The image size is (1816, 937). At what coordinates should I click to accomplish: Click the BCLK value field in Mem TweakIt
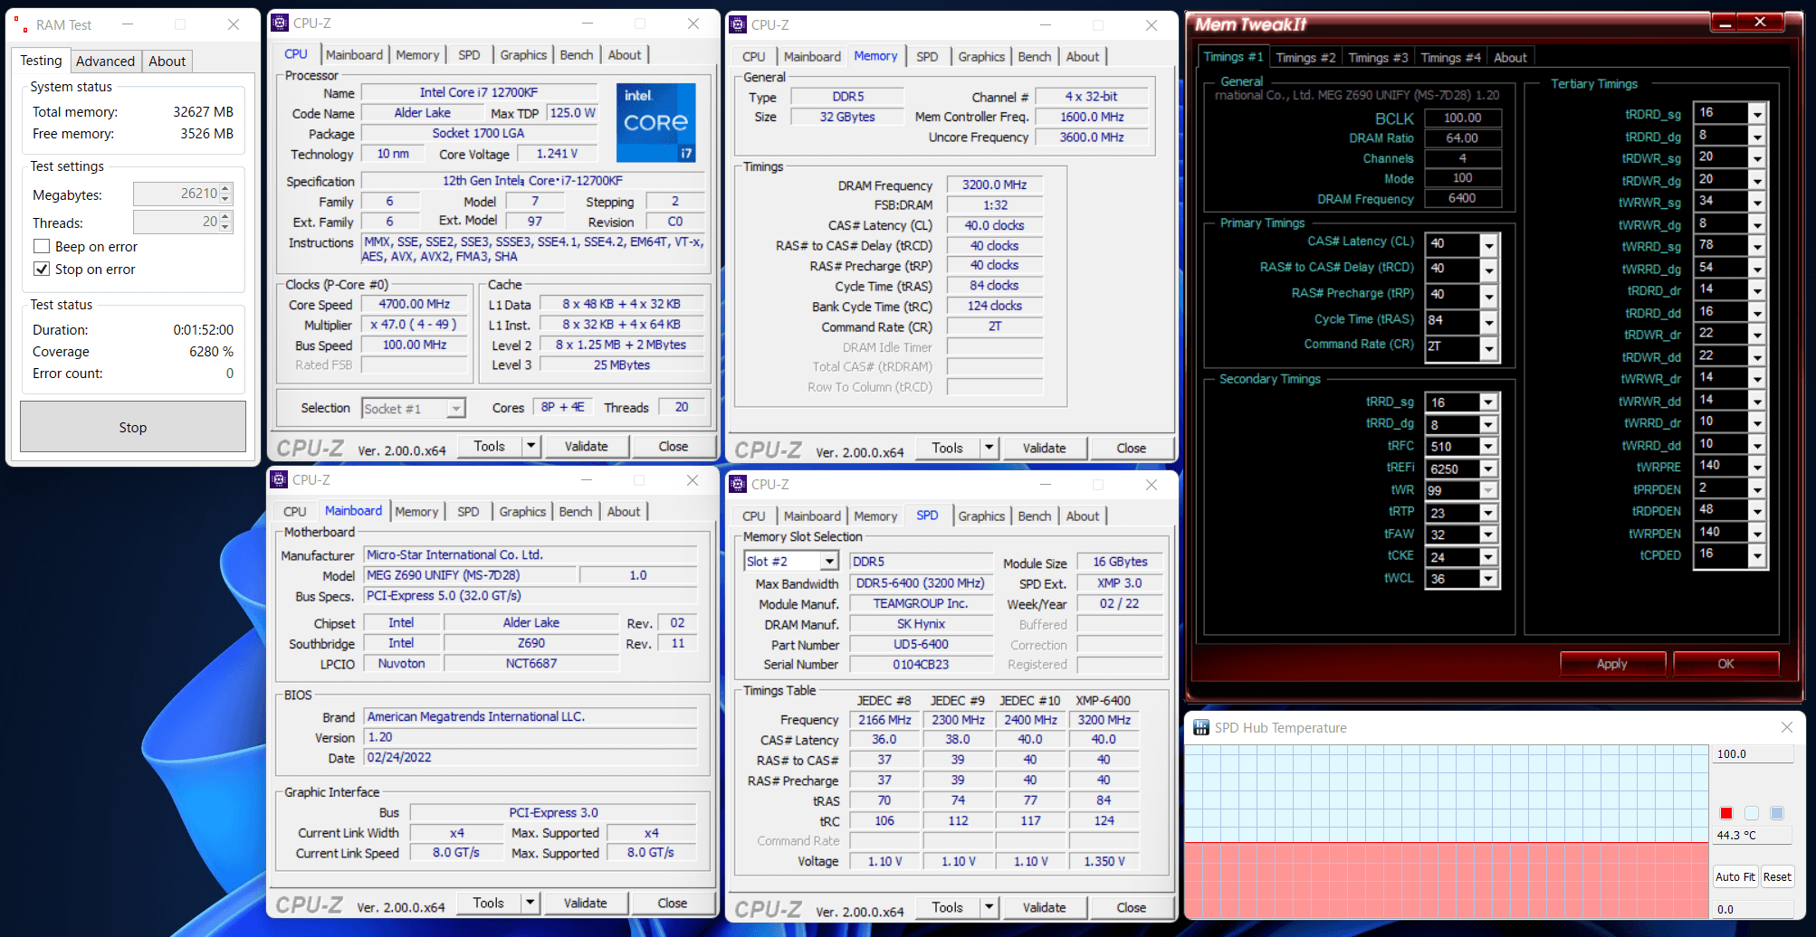1463,118
